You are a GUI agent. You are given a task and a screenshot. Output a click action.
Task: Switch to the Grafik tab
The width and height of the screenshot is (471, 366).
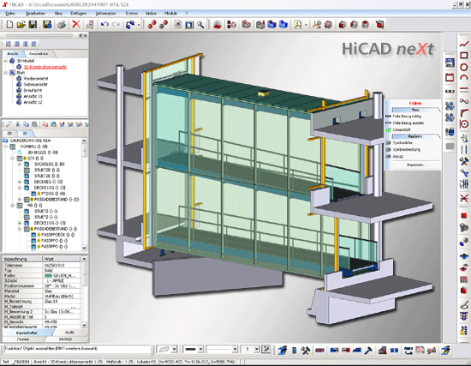pyautogui.click(x=69, y=333)
